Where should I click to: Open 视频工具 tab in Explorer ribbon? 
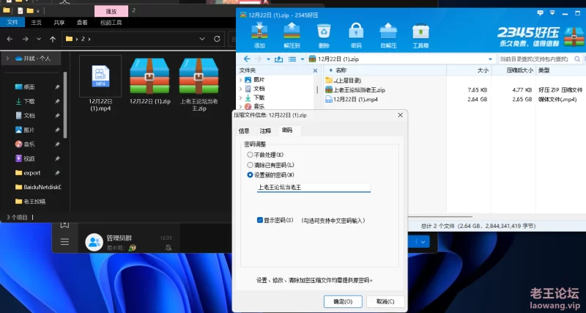click(x=111, y=23)
